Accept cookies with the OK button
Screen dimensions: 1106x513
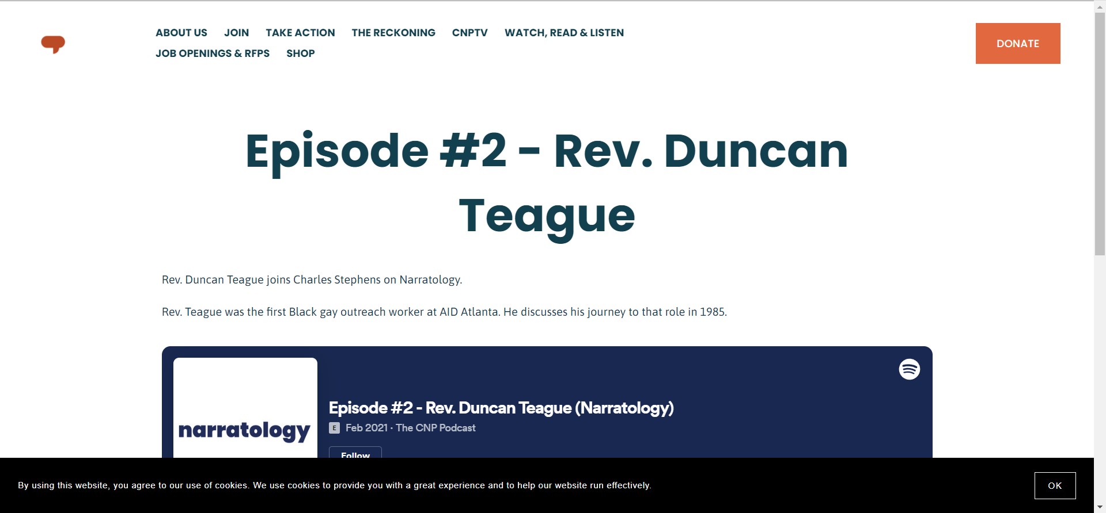(x=1054, y=485)
